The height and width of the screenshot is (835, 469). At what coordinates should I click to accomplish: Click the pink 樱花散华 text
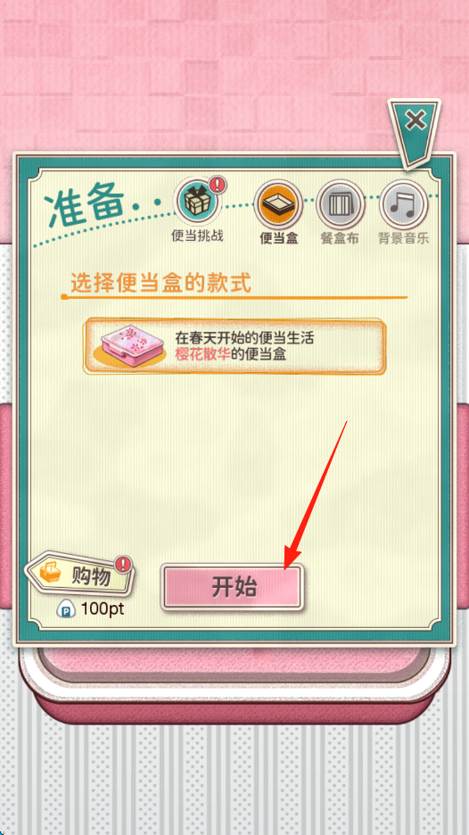point(202,355)
